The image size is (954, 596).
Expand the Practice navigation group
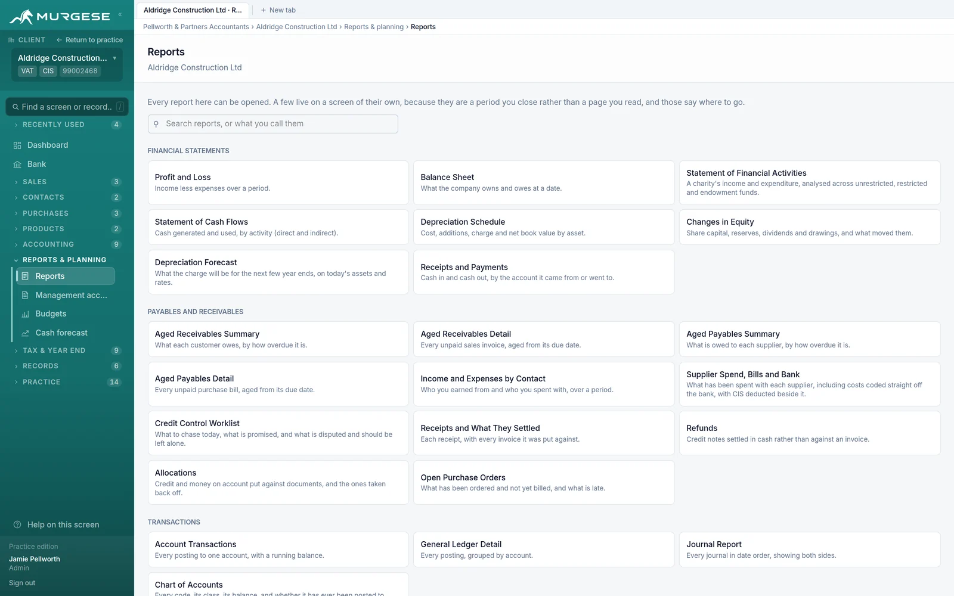click(67, 382)
